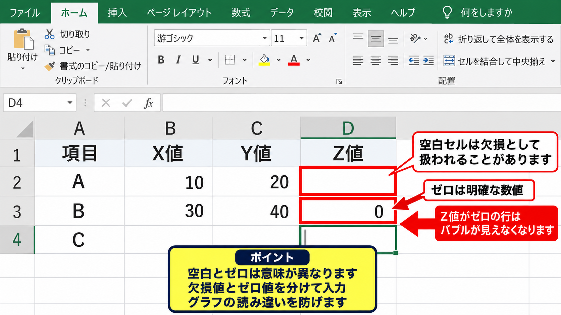Viewport: 561px width, 315px height.
Task: Toggle Underline formatting
Action: (x=196, y=60)
